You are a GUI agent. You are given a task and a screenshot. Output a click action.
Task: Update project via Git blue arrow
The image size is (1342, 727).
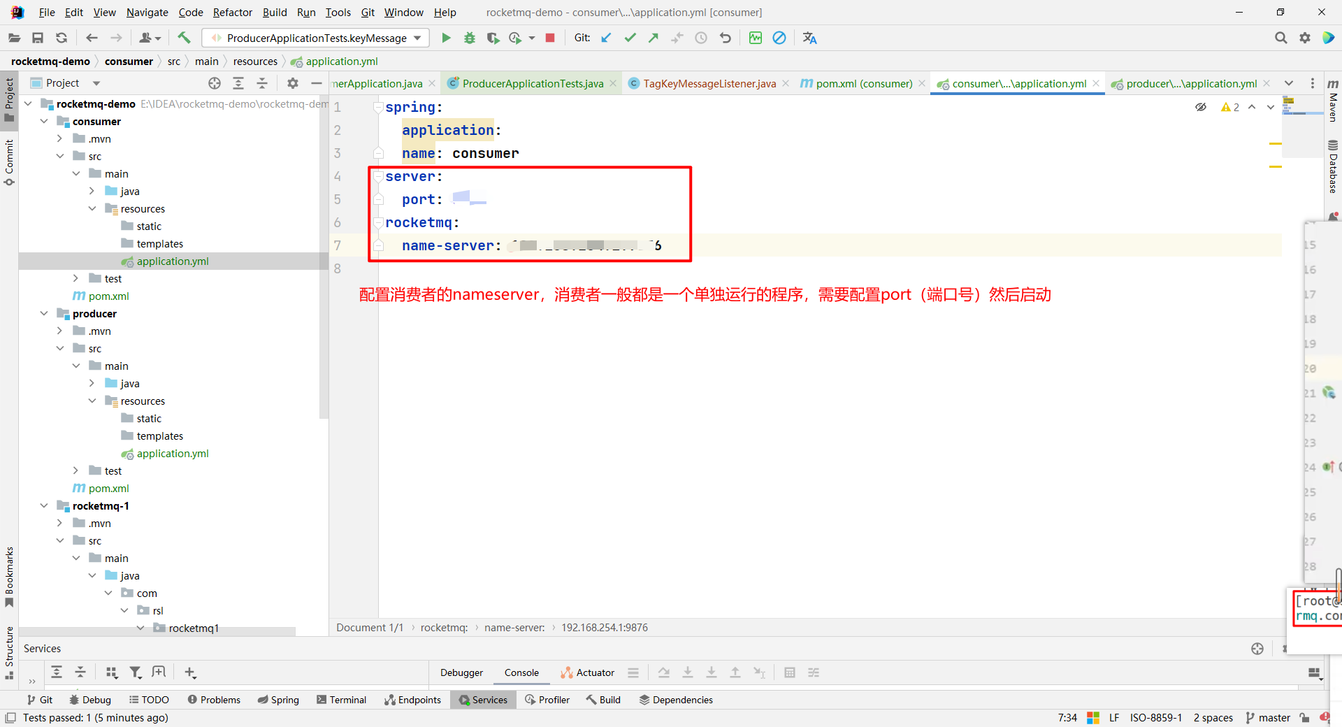coord(606,38)
